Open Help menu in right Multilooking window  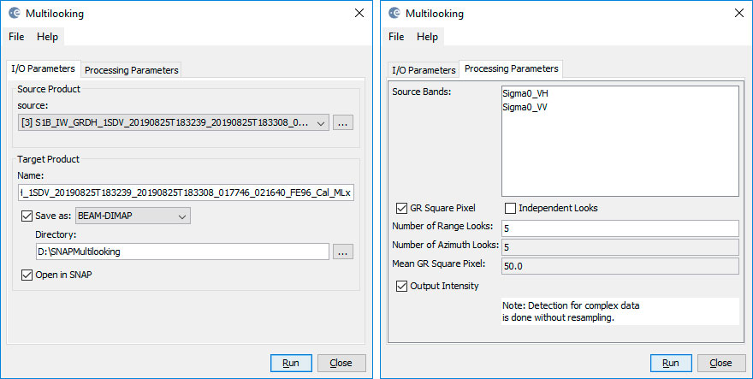click(427, 37)
